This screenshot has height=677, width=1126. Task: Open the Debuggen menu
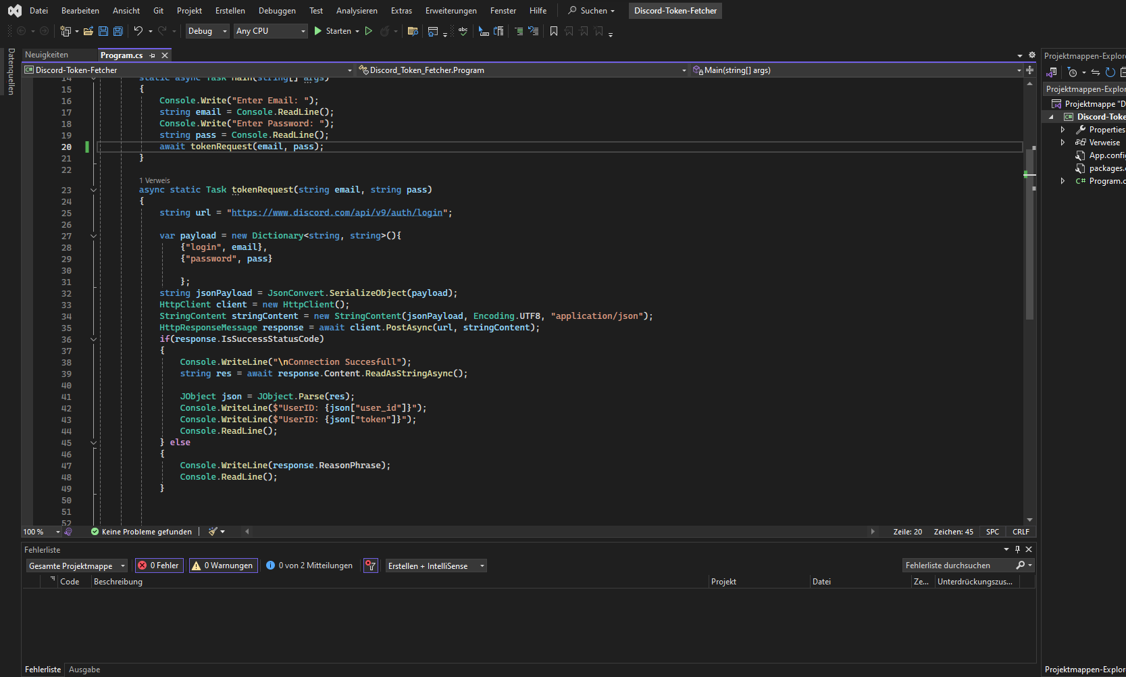(x=277, y=11)
